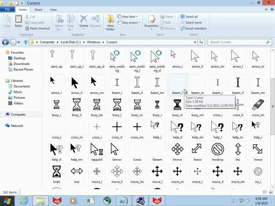The height and width of the screenshot is (206, 275).
Task: Select the aero_up_xl cursor file
Action: click(97, 58)
